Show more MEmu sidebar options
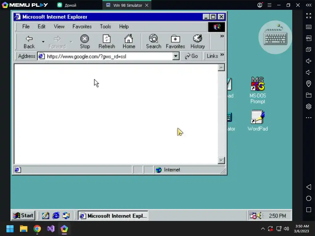 [309, 118]
